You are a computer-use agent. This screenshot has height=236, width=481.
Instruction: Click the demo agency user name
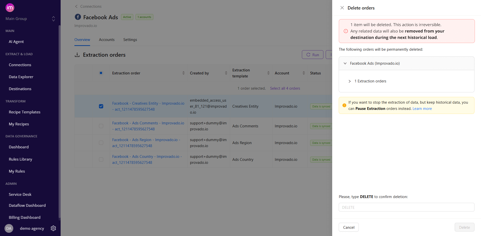32,229
